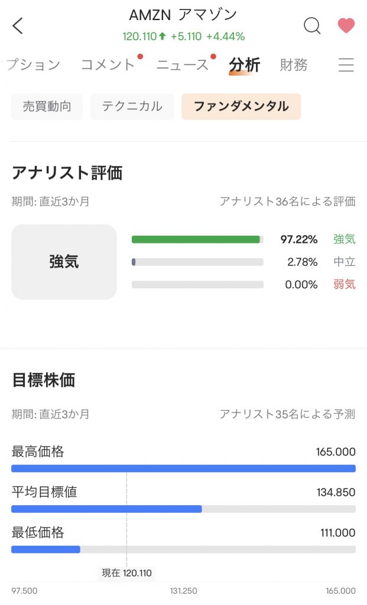Tap the back arrow to return
This screenshot has width=367, height=605.
(x=17, y=25)
